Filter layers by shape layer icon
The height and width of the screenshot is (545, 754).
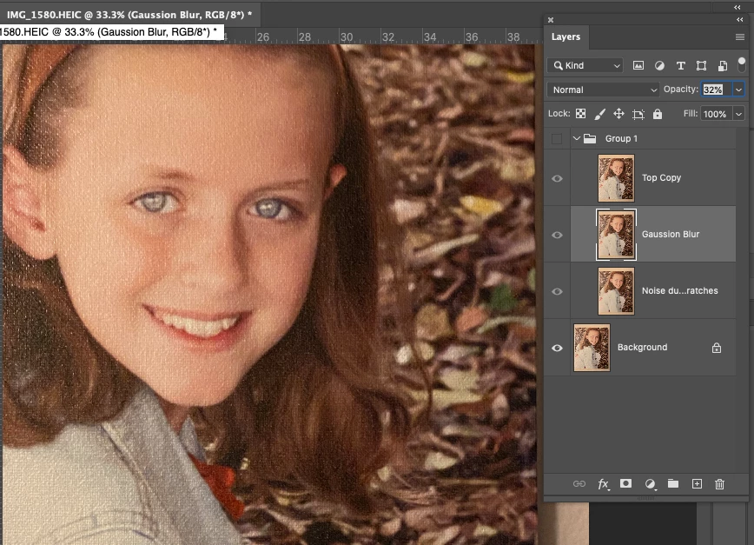(701, 65)
